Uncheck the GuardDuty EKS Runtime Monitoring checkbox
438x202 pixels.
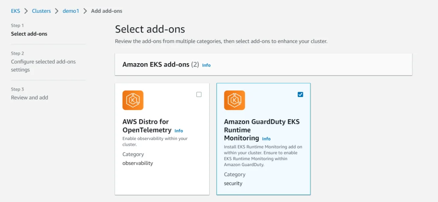(x=300, y=94)
